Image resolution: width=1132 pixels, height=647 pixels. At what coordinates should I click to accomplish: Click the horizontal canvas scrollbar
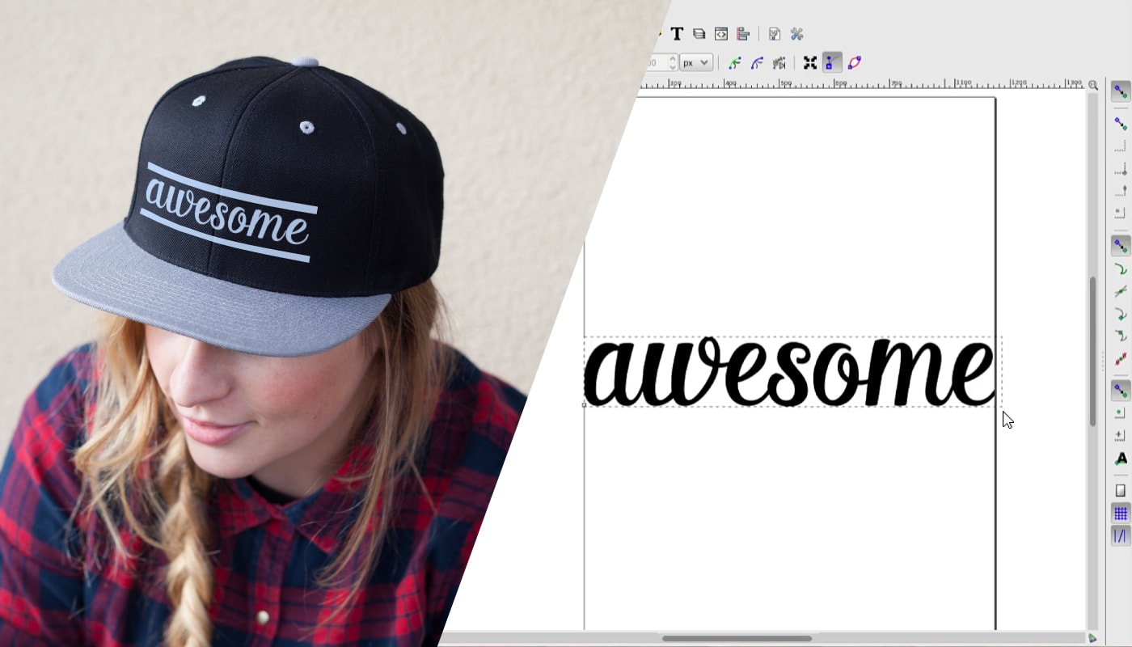[736, 638]
